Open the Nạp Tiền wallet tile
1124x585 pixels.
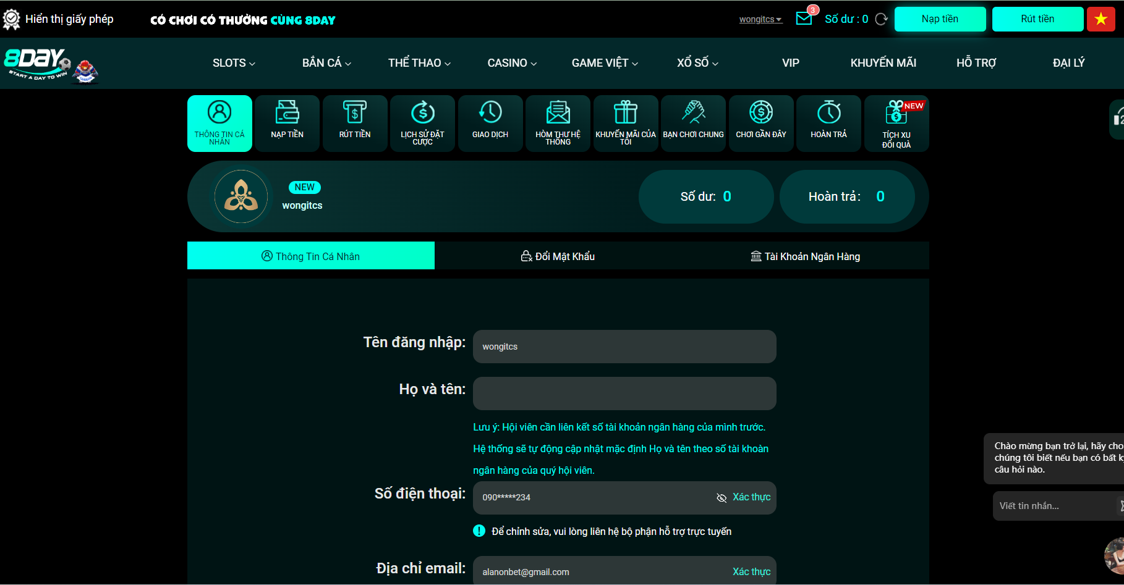coord(287,124)
